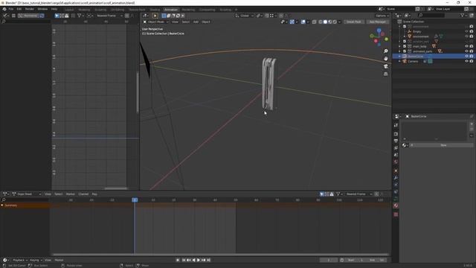Open the viewport Add menu
Screen dimensions: 476x268
[x=196, y=22]
